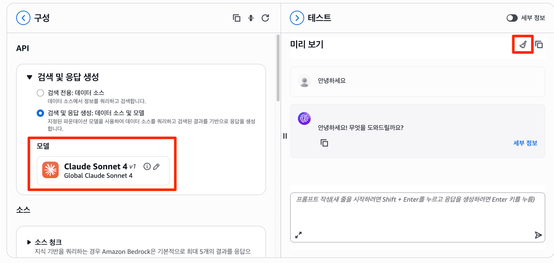
Task: Click into the 프롬프트 작성 input field
Action: click(418, 217)
